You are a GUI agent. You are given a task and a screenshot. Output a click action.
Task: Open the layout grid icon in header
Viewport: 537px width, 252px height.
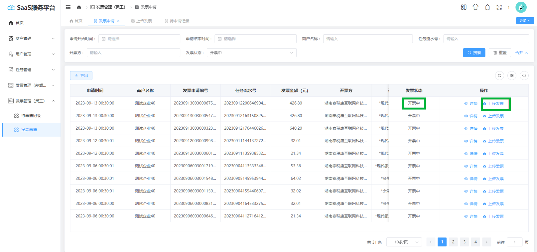click(463, 7)
